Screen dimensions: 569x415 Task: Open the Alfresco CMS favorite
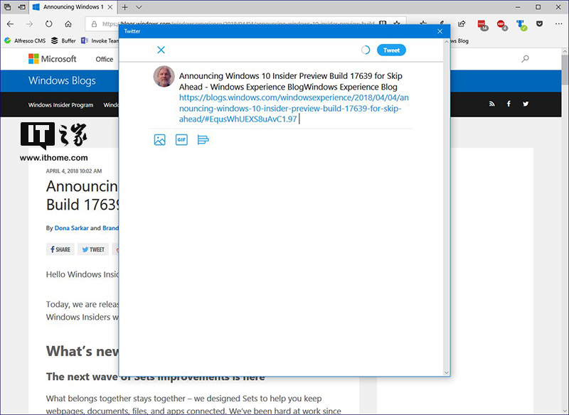25,41
